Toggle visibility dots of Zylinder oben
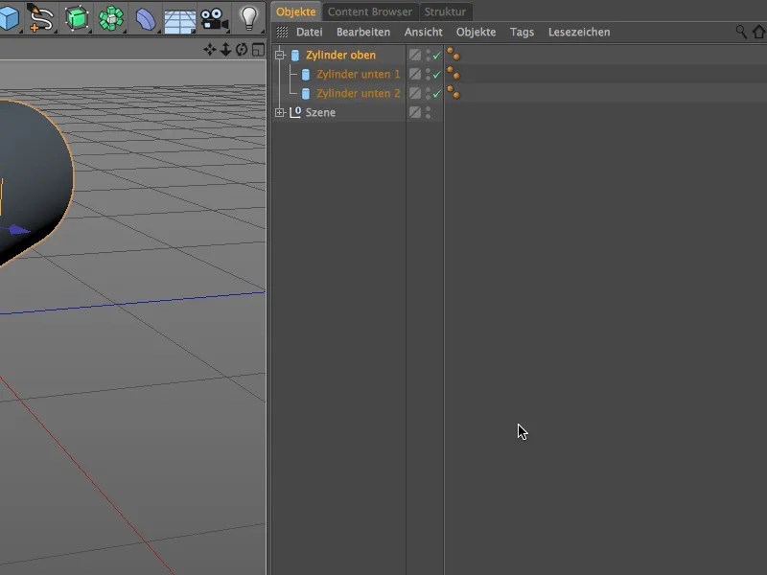The height and width of the screenshot is (575, 767). [428, 55]
